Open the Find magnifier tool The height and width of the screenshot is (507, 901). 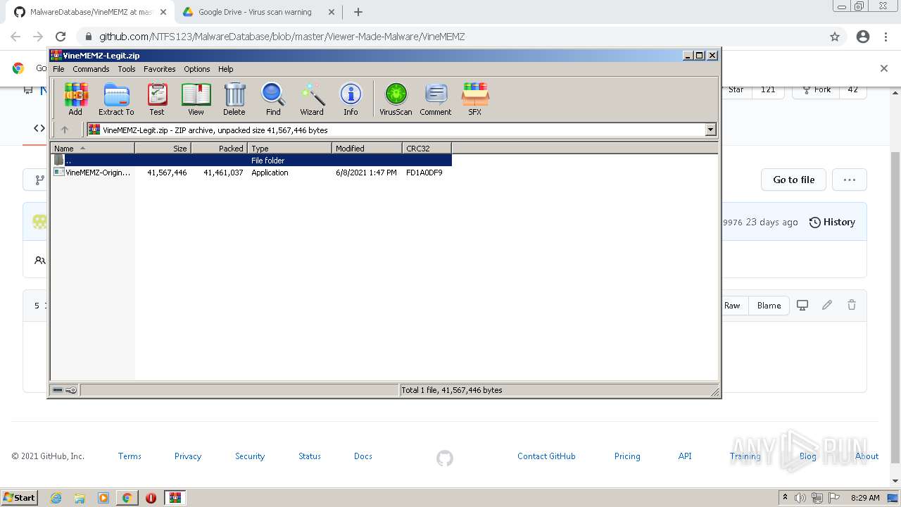click(x=273, y=99)
